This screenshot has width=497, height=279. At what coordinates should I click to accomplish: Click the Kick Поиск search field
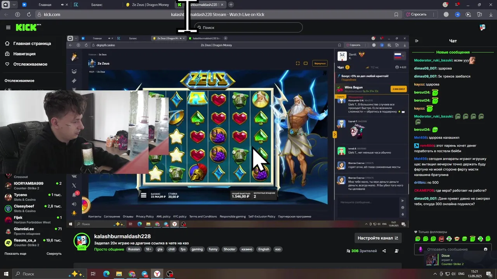pyautogui.click(x=248, y=28)
